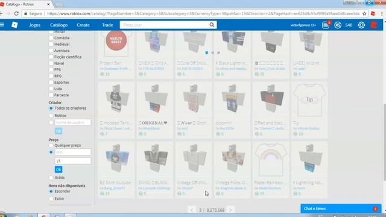Click the first carousel dot on Cute Off Shoulder item

[x=206, y=52]
